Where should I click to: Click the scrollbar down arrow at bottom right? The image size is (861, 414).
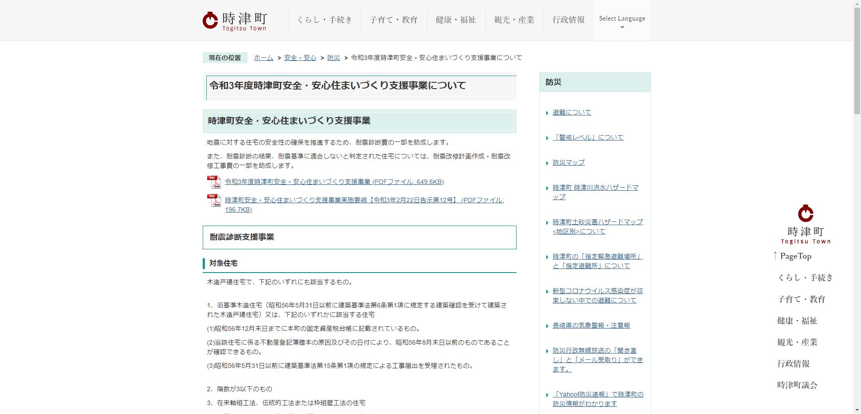[857, 410]
